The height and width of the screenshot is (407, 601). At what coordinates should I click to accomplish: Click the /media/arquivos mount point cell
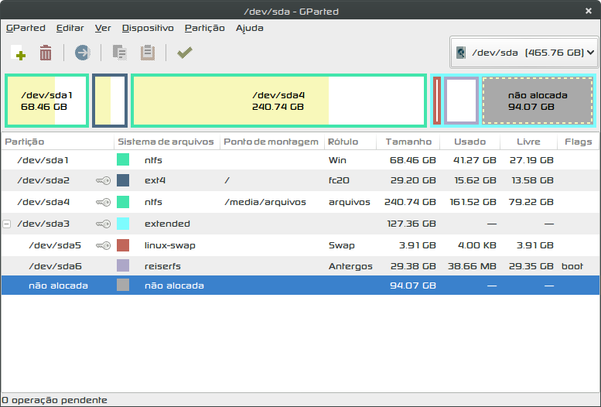click(265, 202)
